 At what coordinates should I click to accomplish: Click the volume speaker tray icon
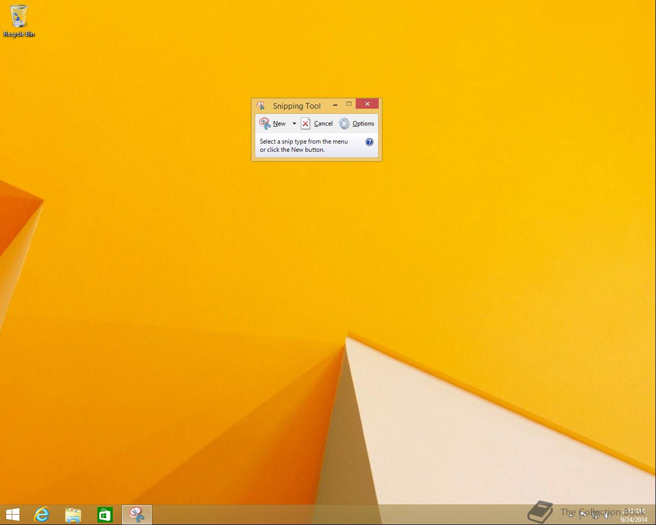(x=608, y=515)
